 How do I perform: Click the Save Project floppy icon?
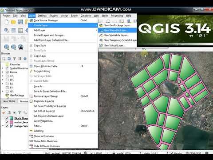click(20, 22)
